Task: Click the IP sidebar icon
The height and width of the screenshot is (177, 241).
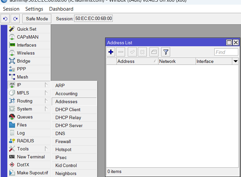Action: (x=12, y=85)
